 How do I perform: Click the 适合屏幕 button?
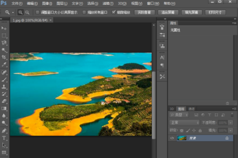[x=168, y=12]
